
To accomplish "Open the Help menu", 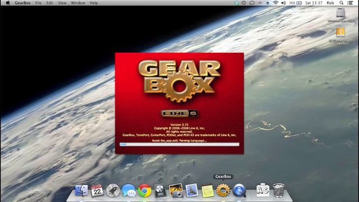I will 94,3.
